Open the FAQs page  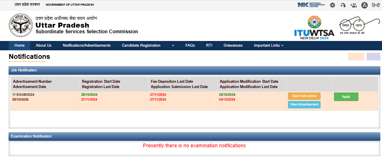click(x=190, y=45)
